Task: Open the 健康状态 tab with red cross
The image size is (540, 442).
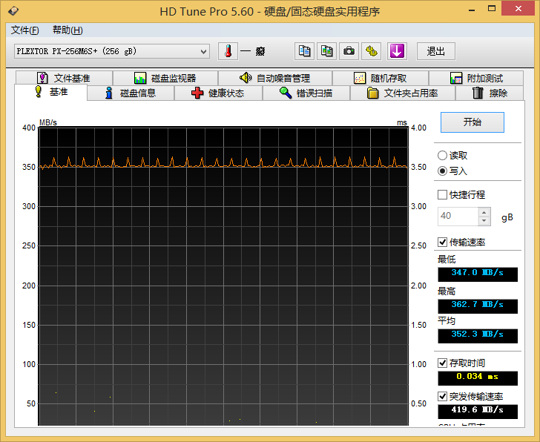Action: (217, 93)
